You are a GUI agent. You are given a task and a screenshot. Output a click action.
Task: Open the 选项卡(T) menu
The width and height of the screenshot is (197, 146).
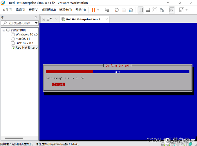coord(66,10)
